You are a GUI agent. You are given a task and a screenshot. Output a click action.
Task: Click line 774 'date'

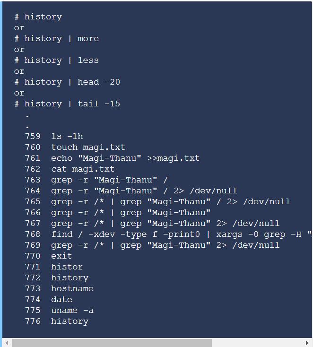point(49,300)
